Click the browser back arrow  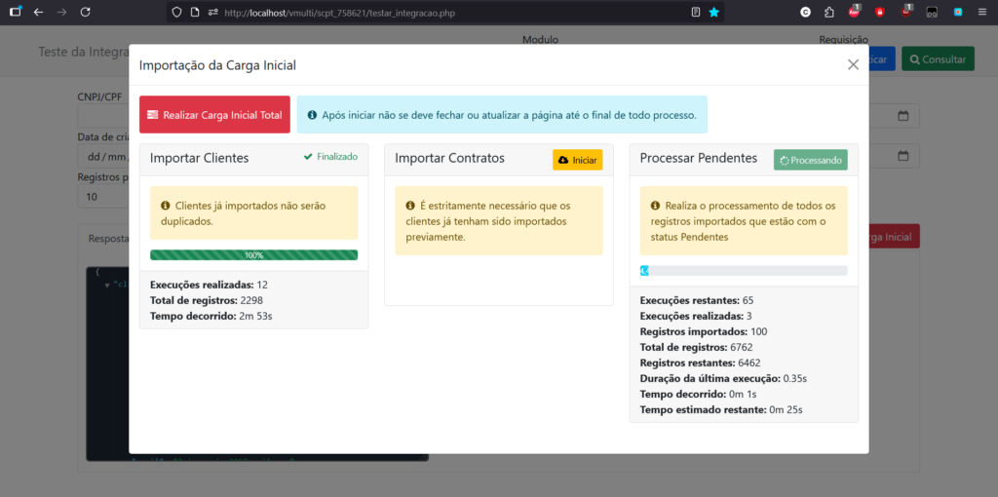[38, 13]
